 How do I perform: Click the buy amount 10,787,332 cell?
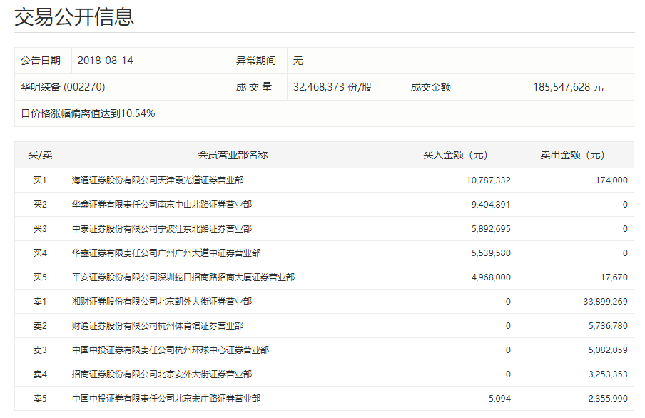[x=488, y=180]
